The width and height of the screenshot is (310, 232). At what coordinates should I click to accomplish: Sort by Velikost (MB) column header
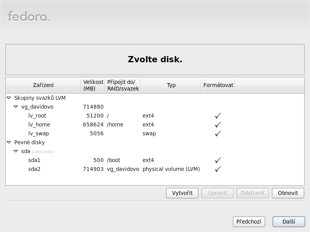tap(93, 85)
